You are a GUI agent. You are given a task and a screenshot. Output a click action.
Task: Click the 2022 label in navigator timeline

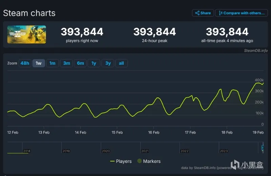tap(184, 151)
